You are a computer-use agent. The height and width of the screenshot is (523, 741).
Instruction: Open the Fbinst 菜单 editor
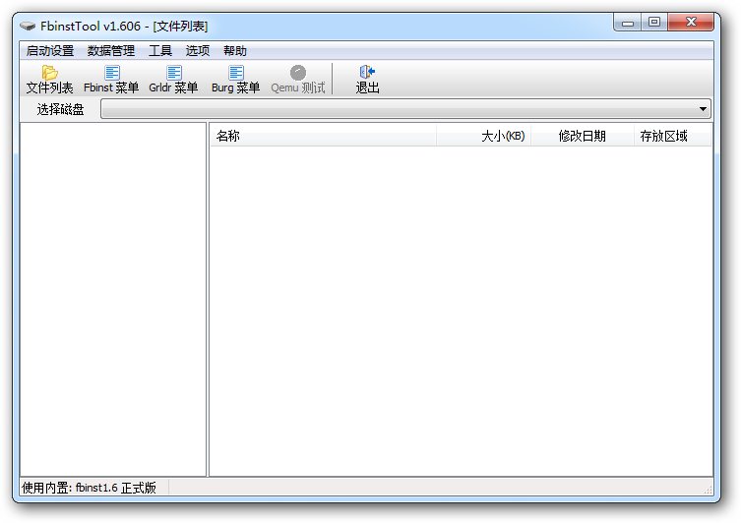[111, 80]
